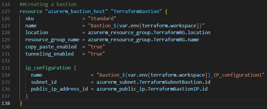Click the resource_group_name attribute
Screen dimensions: 267x109
click(52, 40)
